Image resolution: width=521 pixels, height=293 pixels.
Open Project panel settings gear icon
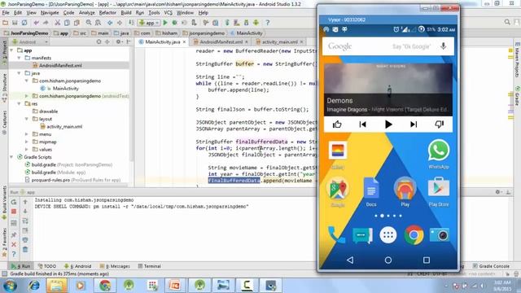[118, 42]
